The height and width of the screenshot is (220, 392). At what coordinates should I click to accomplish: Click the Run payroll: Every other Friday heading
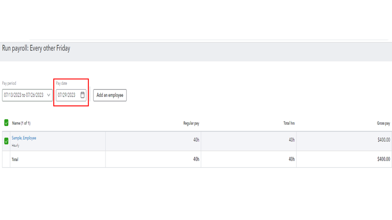point(36,49)
